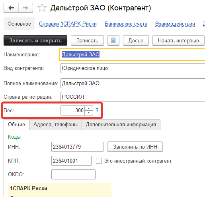This screenshot has height=197, width=205.
Task: Click Заполнить по ИНН button
Action: [135, 147]
